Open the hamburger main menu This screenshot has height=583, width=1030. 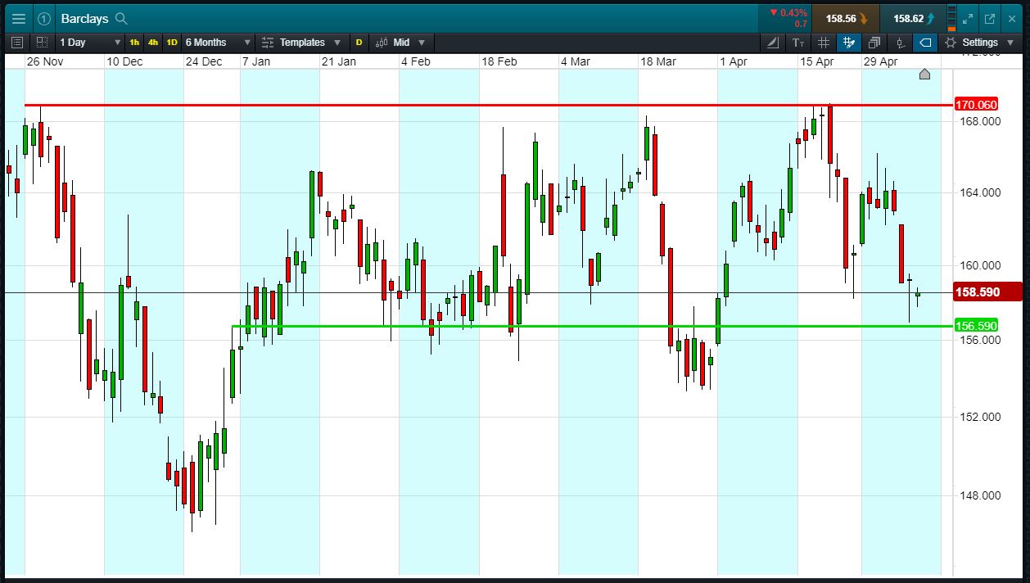[18, 18]
